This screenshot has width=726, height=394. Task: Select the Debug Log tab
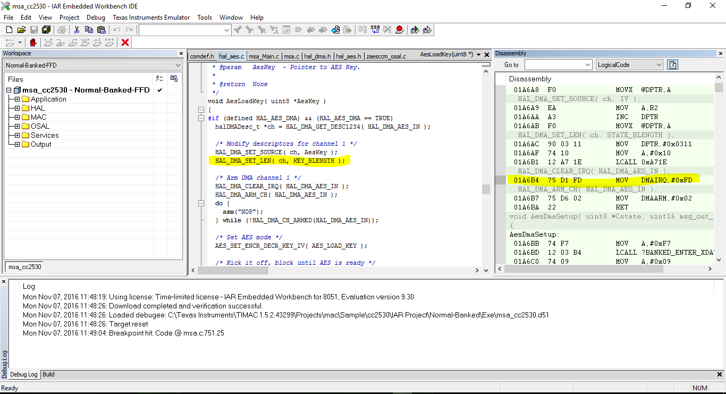click(24, 374)
